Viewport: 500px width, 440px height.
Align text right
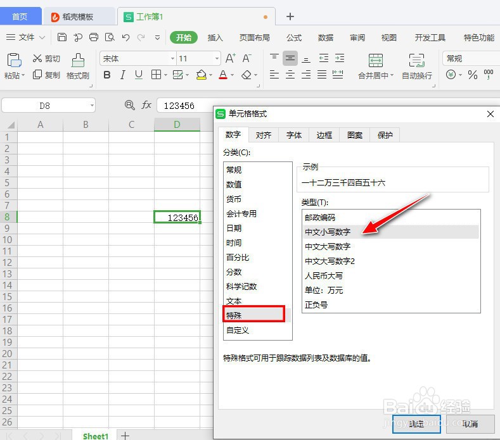(306, 75)
